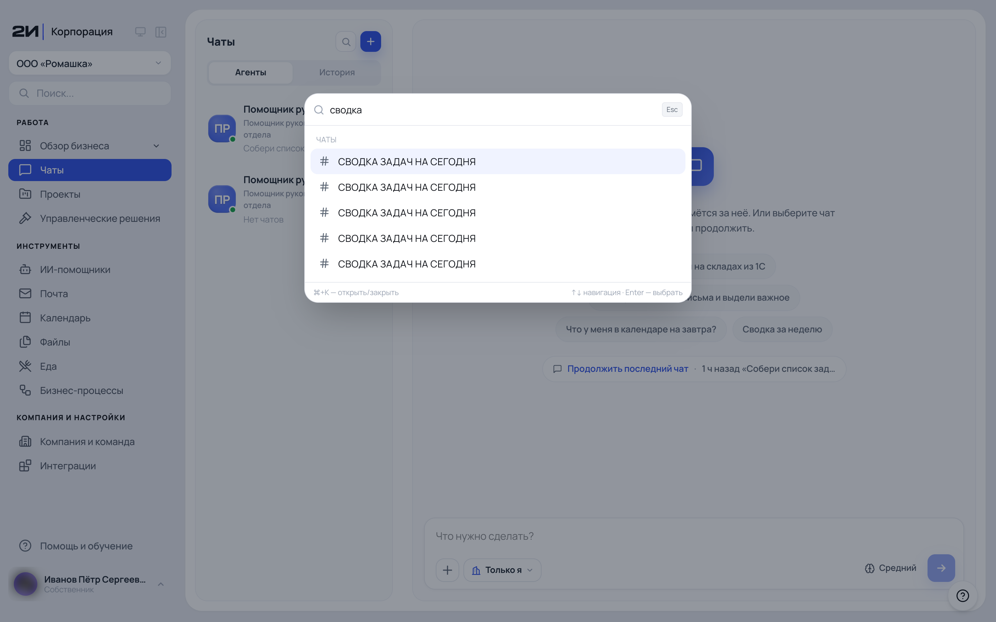Open the Средний reasoning level selector
996x622 pixels.
pyautogui.click(x=891, y=568)
